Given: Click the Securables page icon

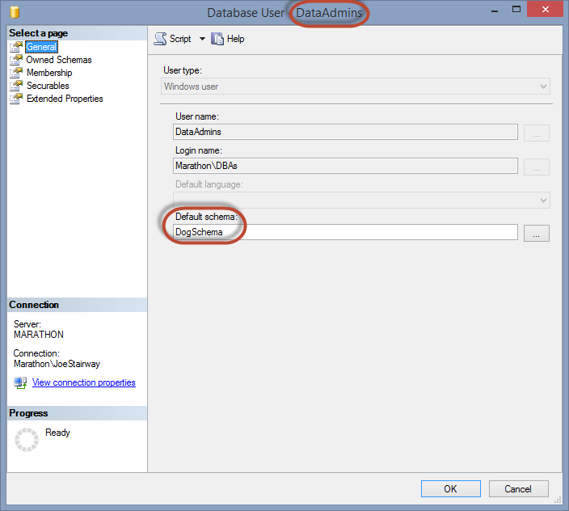Looking at the screenshot, I should pyautogui.click(x=16, y=86).
